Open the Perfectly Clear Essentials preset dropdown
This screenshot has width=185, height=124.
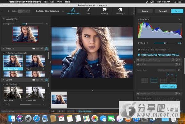[x=50, y=11]
